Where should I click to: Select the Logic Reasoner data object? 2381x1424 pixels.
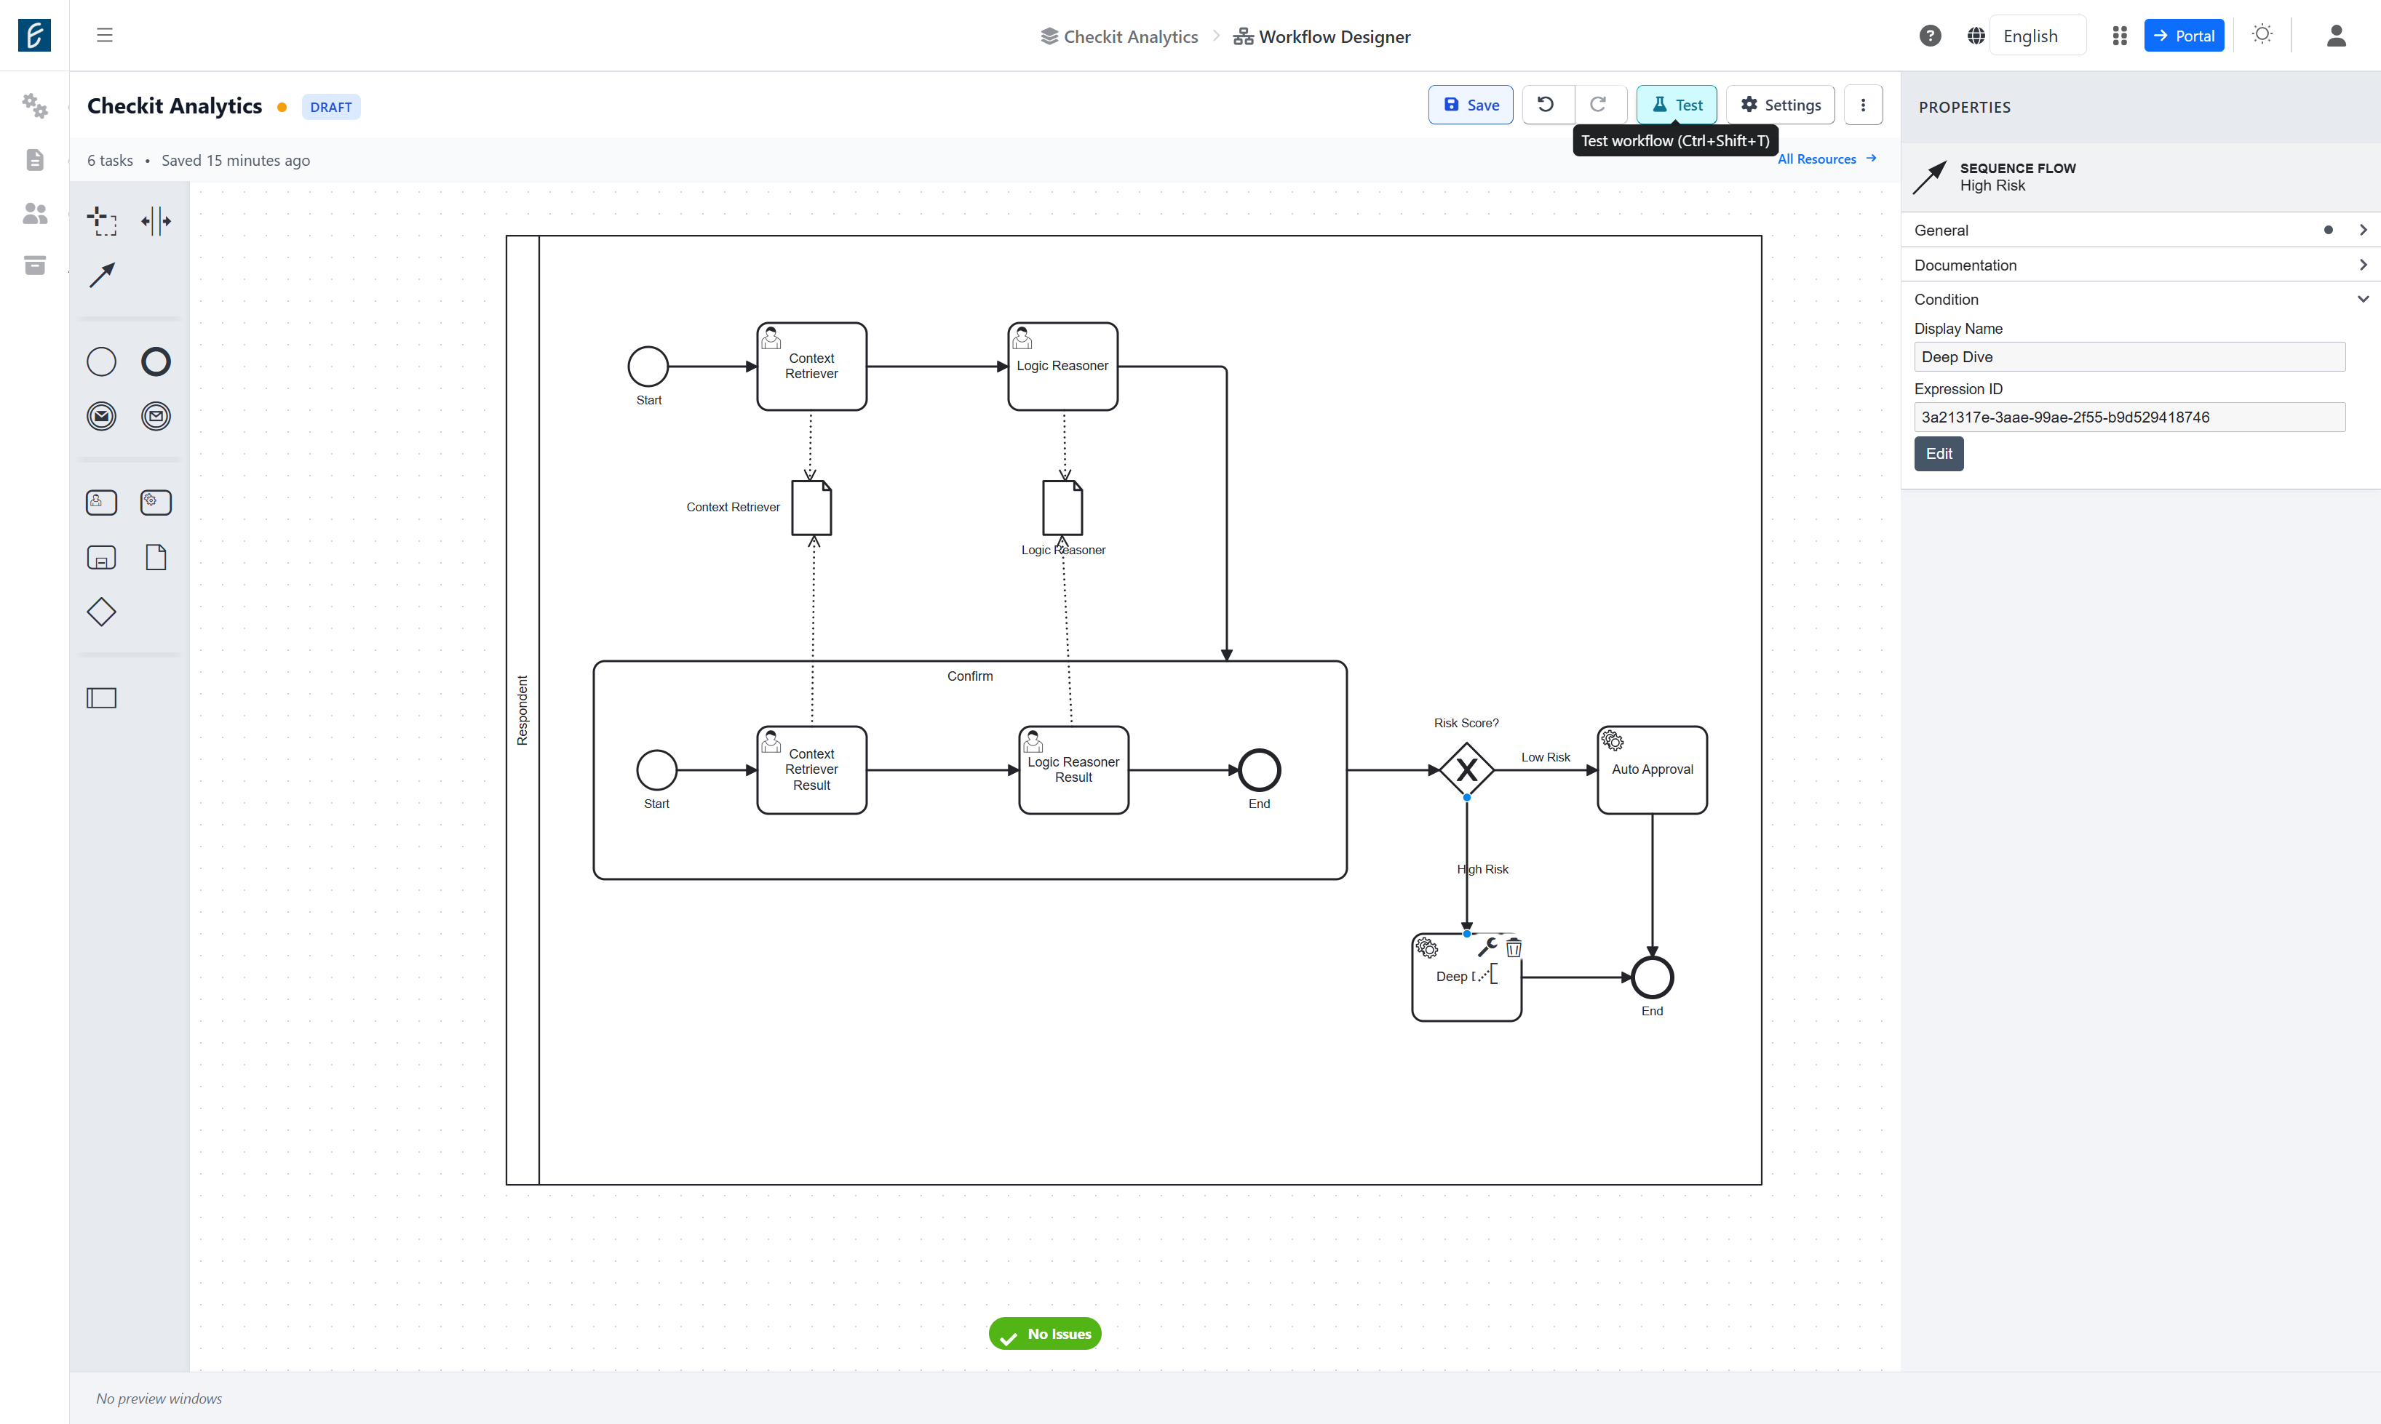(1063, 508)
